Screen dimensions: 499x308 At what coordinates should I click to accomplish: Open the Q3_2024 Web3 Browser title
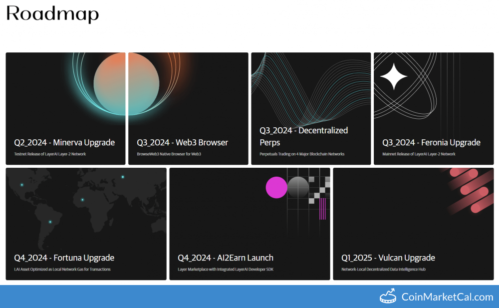[183, 142]
